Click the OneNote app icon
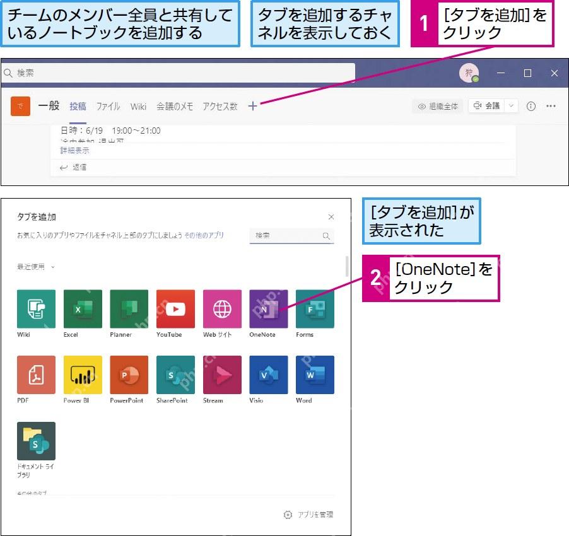 (x=269, y=309)
